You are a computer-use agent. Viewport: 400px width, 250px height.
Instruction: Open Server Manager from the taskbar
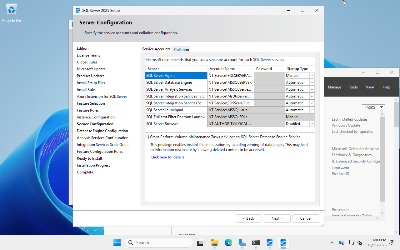click(x=242, y=242)
